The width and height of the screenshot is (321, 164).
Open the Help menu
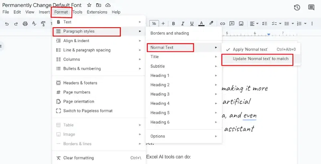point(116,12)
